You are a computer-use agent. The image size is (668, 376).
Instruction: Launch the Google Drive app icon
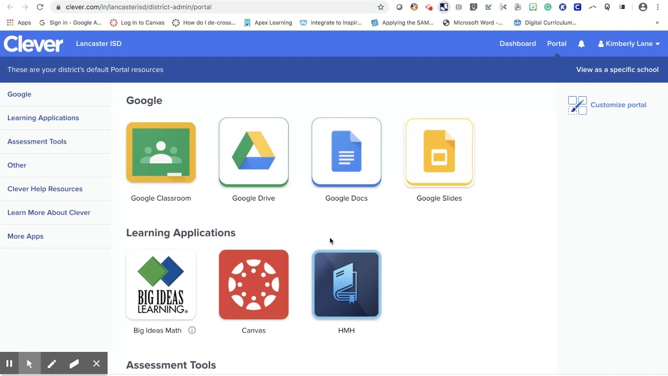254,152
